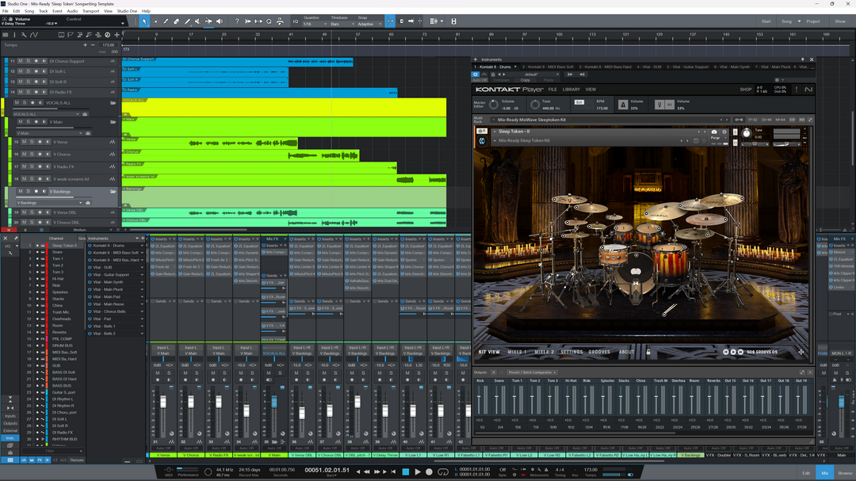Open the Snap Adaptive dropdown
Screen dimensions: 856x481
(x=369, y=24)
